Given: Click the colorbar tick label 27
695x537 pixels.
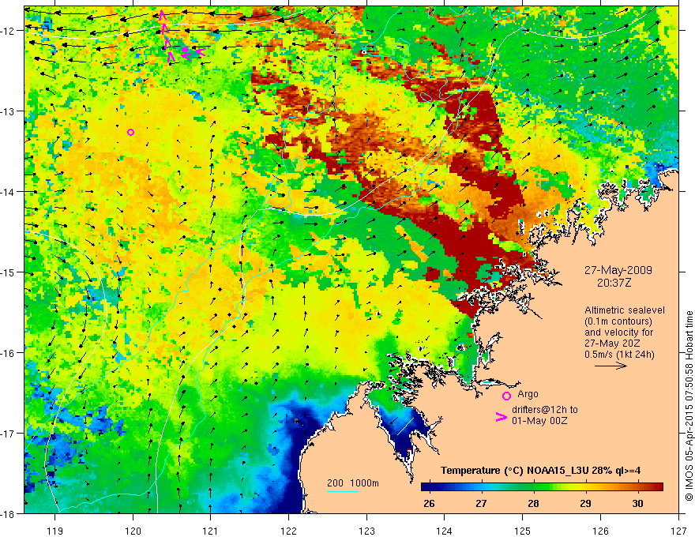Looking at the screenshot, I should tap(481, 504).
